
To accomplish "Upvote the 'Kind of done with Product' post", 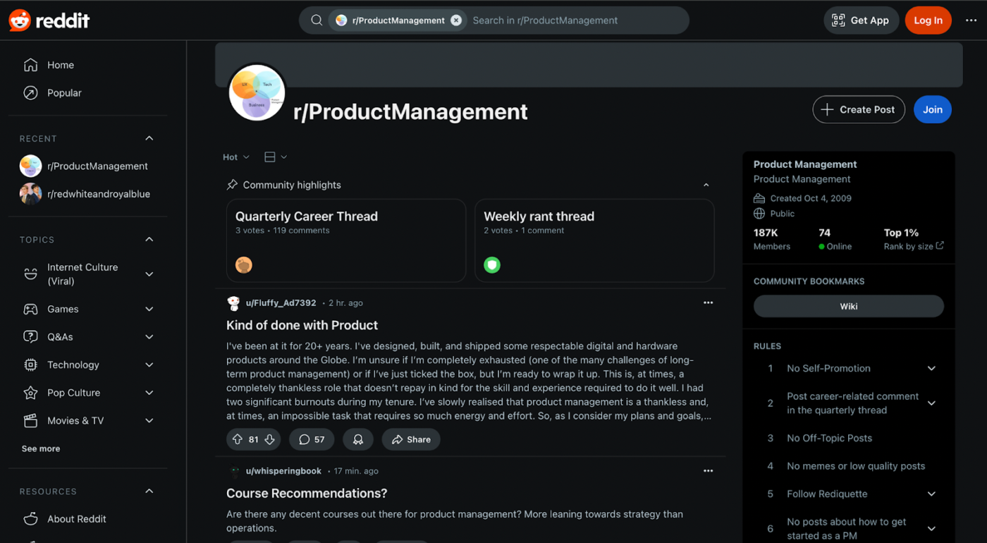I will click(x=238, y=439).
